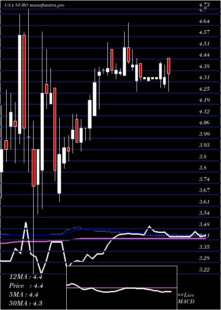The width and height of the screenshot is (221, 310).
Task: Select the 3.54 price axis label
Action: click(204, 213)
